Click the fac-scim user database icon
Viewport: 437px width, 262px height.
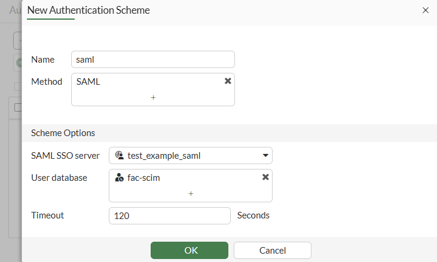point(120,177)
